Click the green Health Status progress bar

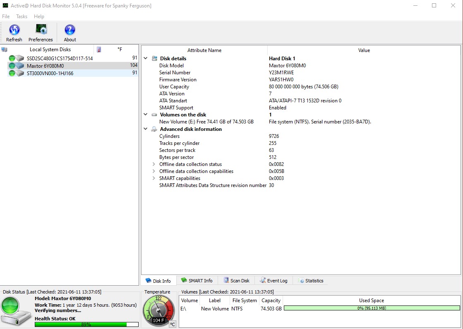coord(86,324)
